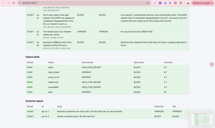The image size is (215, 128).
Task: Select the rate_limited mode cell
Action: (54, 72)
